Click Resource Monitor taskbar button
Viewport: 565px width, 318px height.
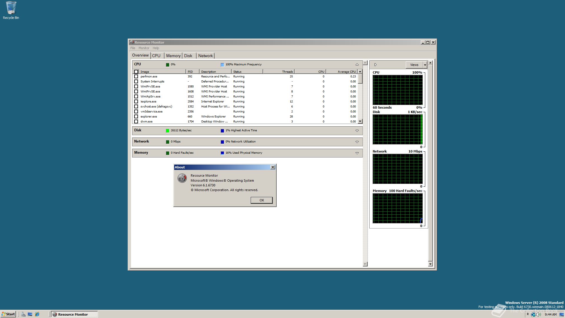click(74, 314)
